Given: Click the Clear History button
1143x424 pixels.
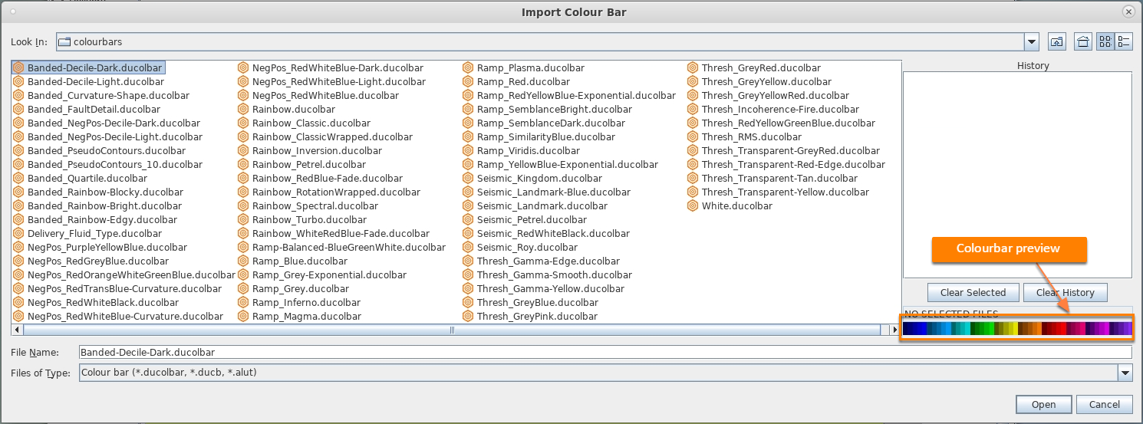Looking at the screenshot, I should click(1065, 292).
